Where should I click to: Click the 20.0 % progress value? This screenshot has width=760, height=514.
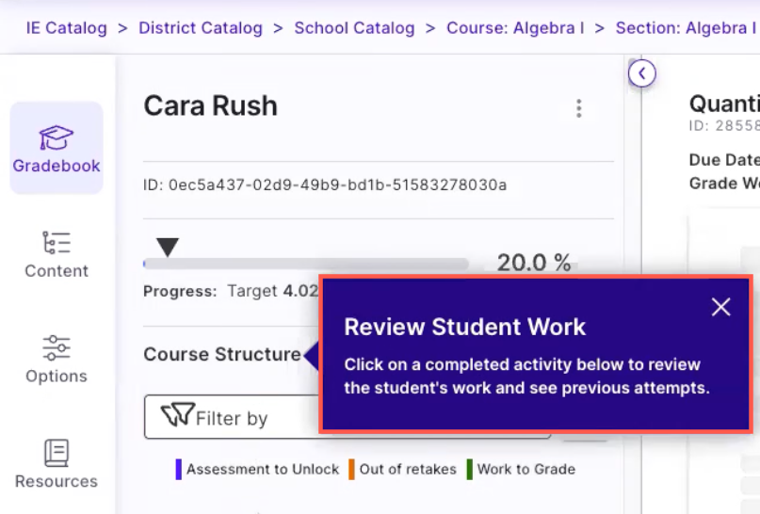(534, 263)
